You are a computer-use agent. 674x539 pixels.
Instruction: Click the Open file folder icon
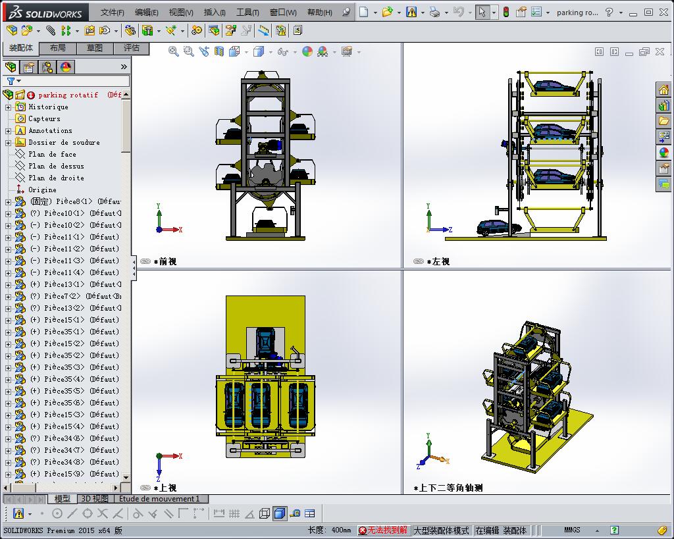point(387,12)
